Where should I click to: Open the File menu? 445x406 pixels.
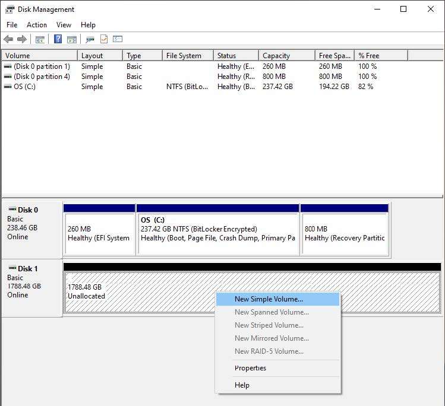pos(12,25)
